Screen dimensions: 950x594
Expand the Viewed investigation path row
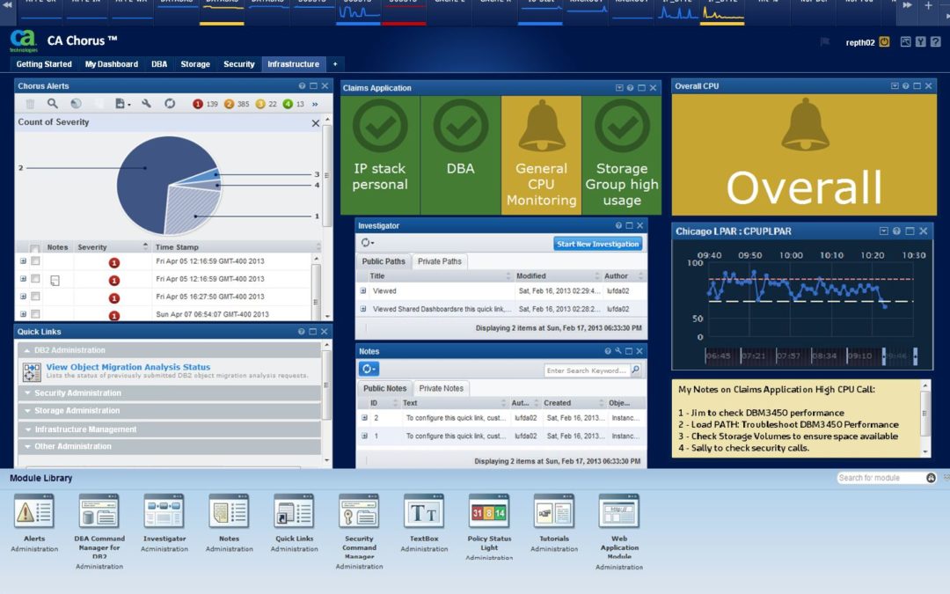click(363, 291)
